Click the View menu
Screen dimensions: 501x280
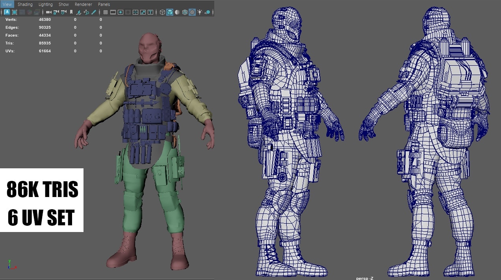(7, 4)
